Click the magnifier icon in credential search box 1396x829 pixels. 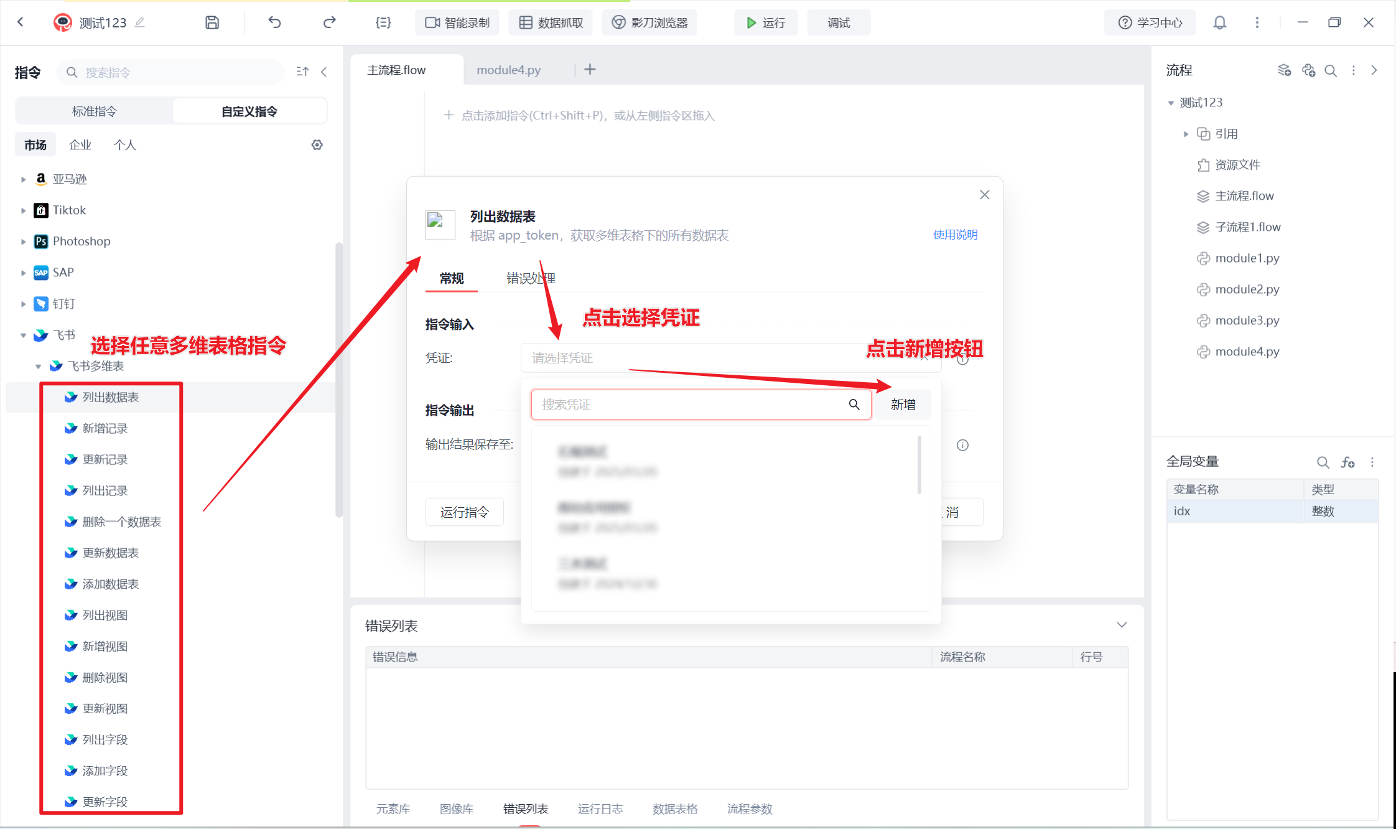point(854,405)
